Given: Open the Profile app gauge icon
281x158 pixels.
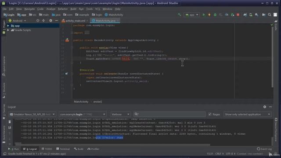Looking at the screenshot, I should pyautogui.click(x=227, y=15).
